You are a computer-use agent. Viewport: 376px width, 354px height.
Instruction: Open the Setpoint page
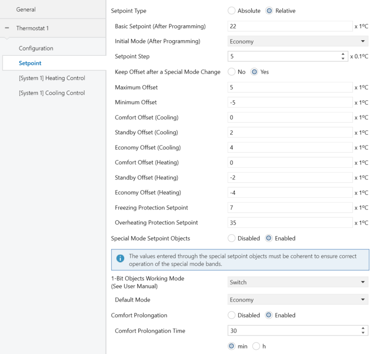point(54,63)
